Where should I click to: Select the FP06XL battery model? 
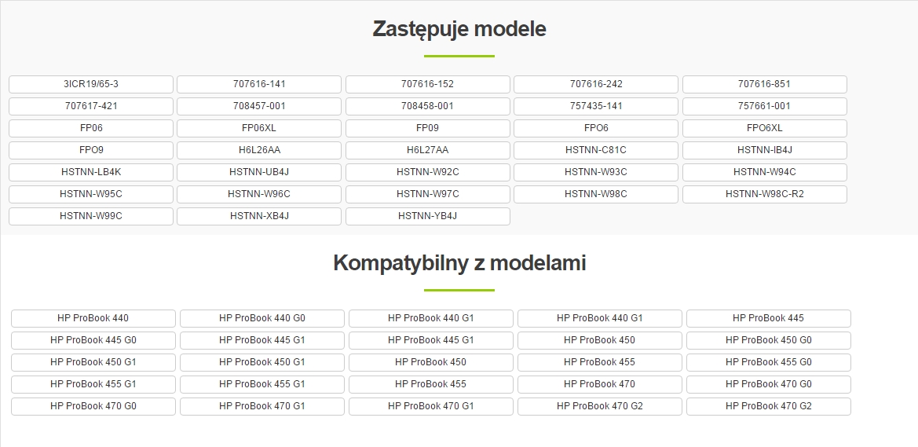(x=259, y=128)
